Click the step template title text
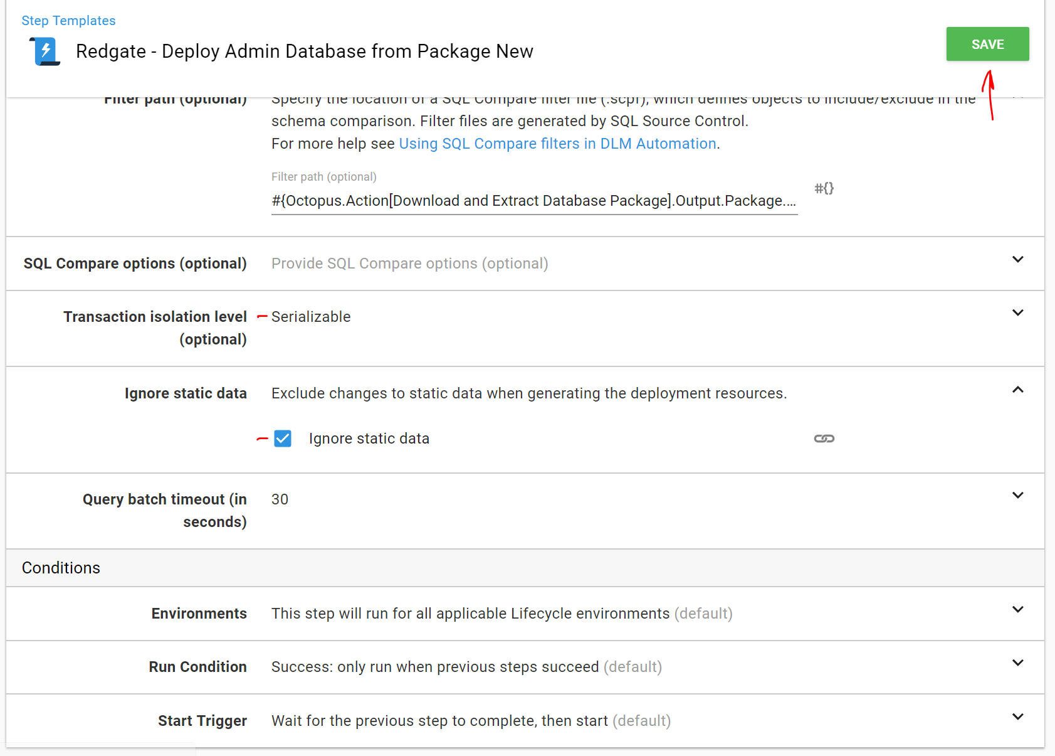The width and height of the screenshot is (1055, 756). pos(304,51)
